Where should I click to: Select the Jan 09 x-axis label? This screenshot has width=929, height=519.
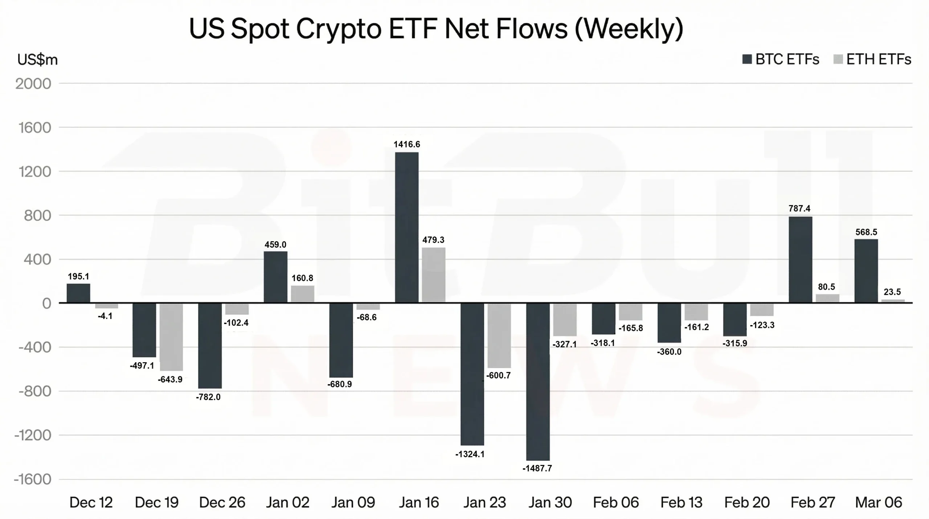353,502
